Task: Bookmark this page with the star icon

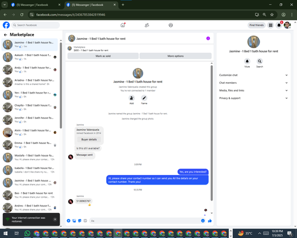Action: tap(272, 14)
